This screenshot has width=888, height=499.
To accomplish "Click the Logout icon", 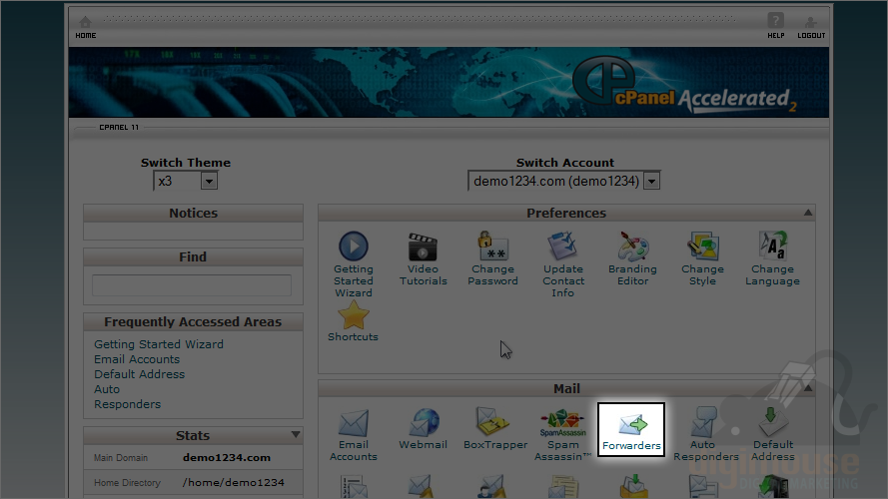I will (x=811, y=22).
